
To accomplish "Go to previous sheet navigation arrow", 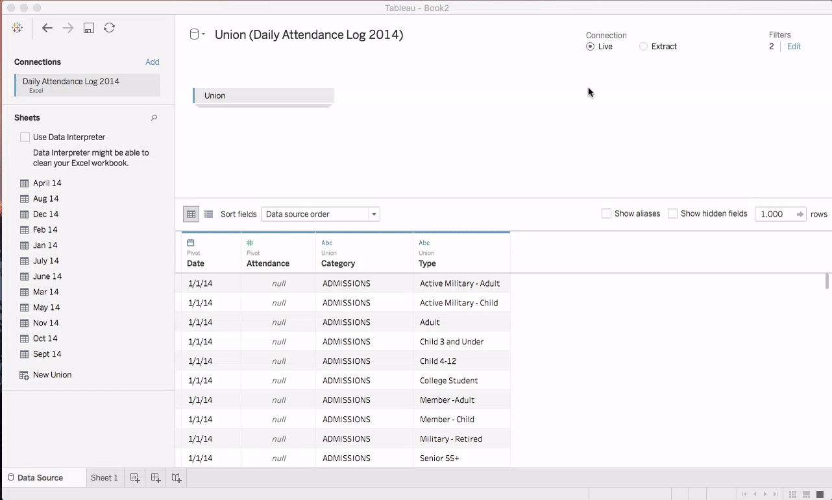I will tap(755, 494).
